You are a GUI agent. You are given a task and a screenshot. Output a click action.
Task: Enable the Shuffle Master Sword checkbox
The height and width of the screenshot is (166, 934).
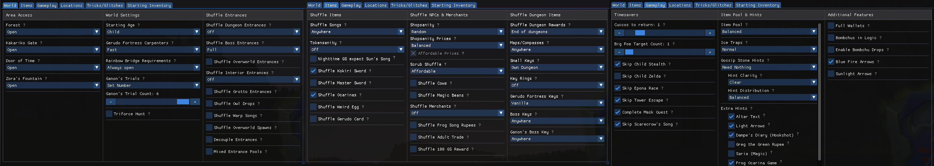click(314, 83)
